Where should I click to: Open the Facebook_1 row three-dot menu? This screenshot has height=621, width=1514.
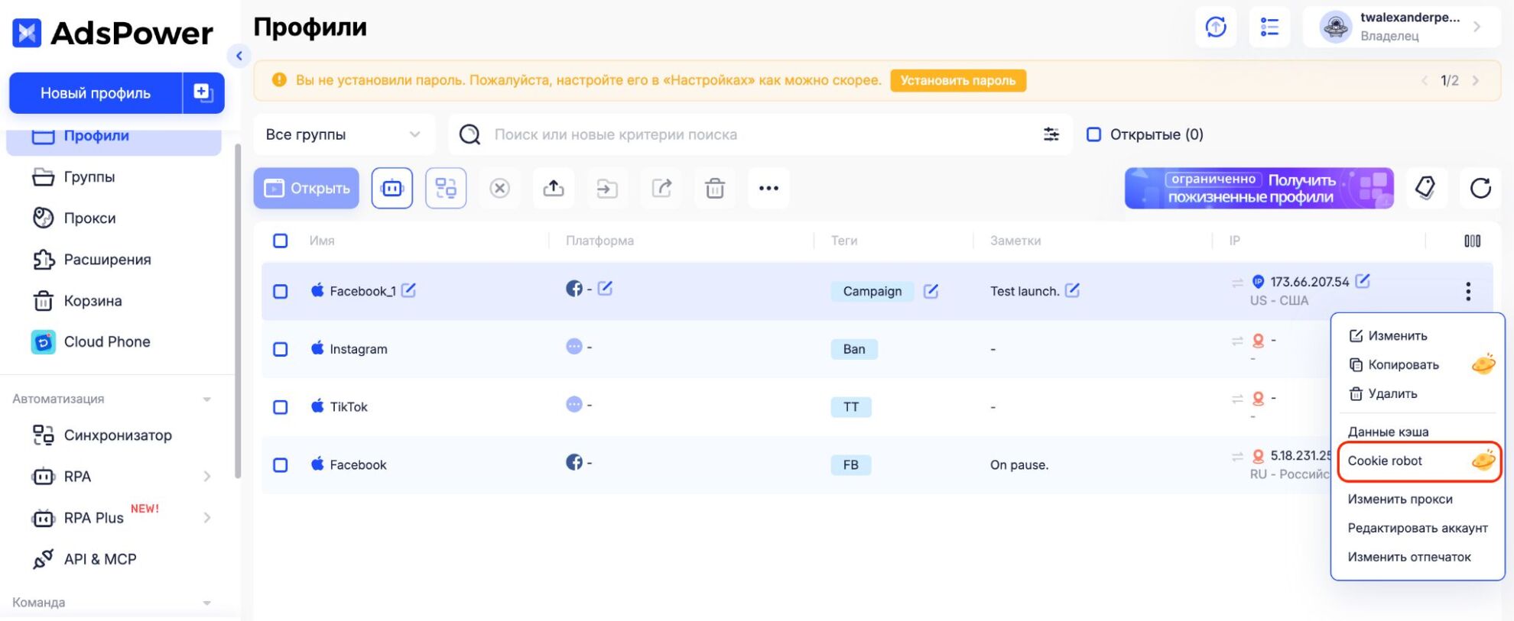[1468, 291]
